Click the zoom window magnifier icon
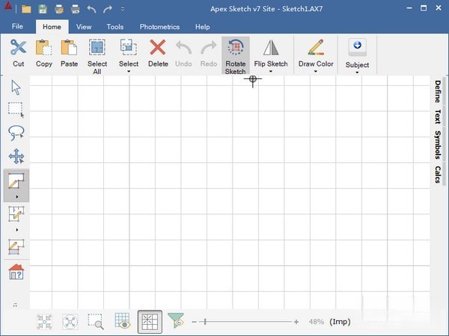 point(96,322)
